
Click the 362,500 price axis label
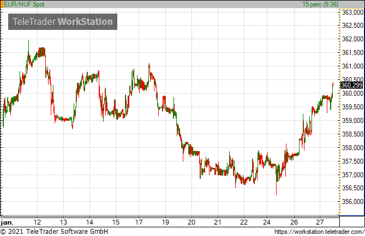tap(352, 26)
